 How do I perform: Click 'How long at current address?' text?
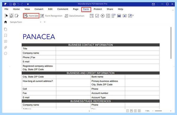pyautogui.click(x=38, y=81)
